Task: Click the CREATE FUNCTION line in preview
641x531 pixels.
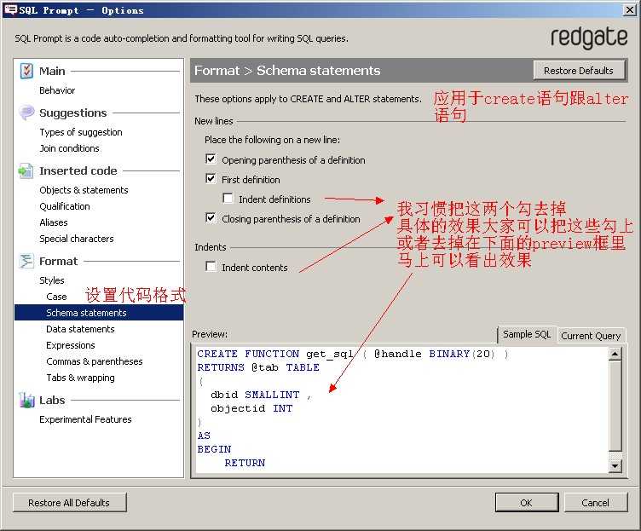Action: [353, 354]
